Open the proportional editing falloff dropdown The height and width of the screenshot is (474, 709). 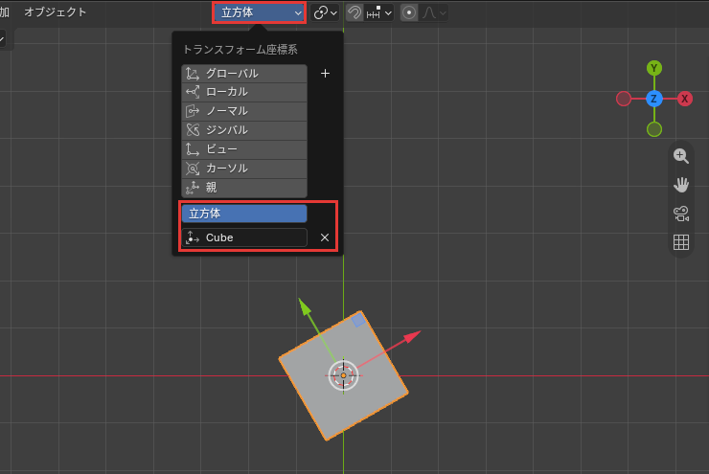[434, 12]
